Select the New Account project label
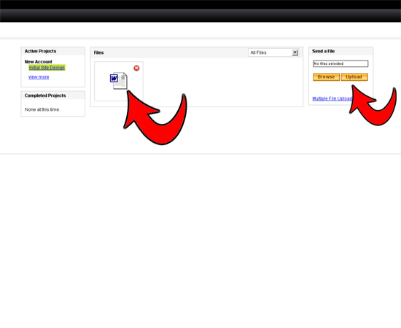The width and height of the screenshot is (401, 328). tap(39, 62)
